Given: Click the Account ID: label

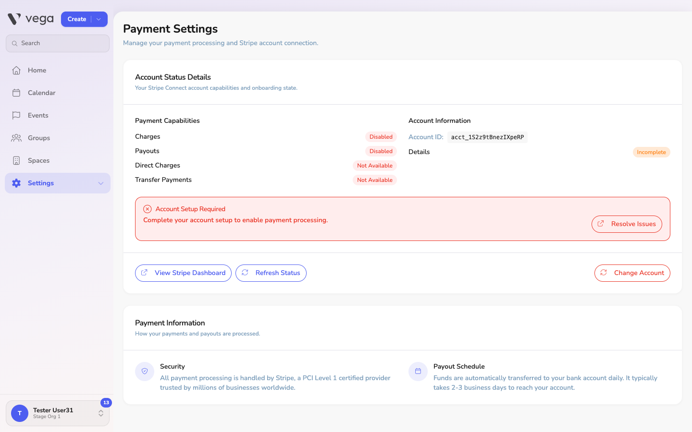Looking at the screenshot, I should [426, 137].
